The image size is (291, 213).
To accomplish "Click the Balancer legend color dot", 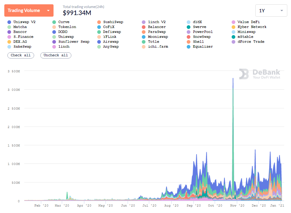I will coord(144,27).
